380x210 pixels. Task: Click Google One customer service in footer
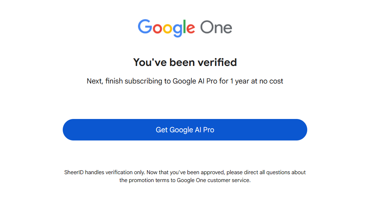point(214,180)
